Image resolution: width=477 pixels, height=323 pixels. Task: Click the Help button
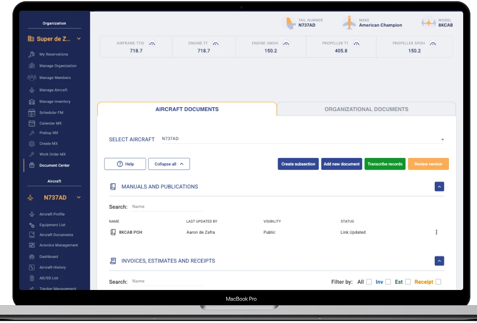pyautogui.click(x=125, y=164)
